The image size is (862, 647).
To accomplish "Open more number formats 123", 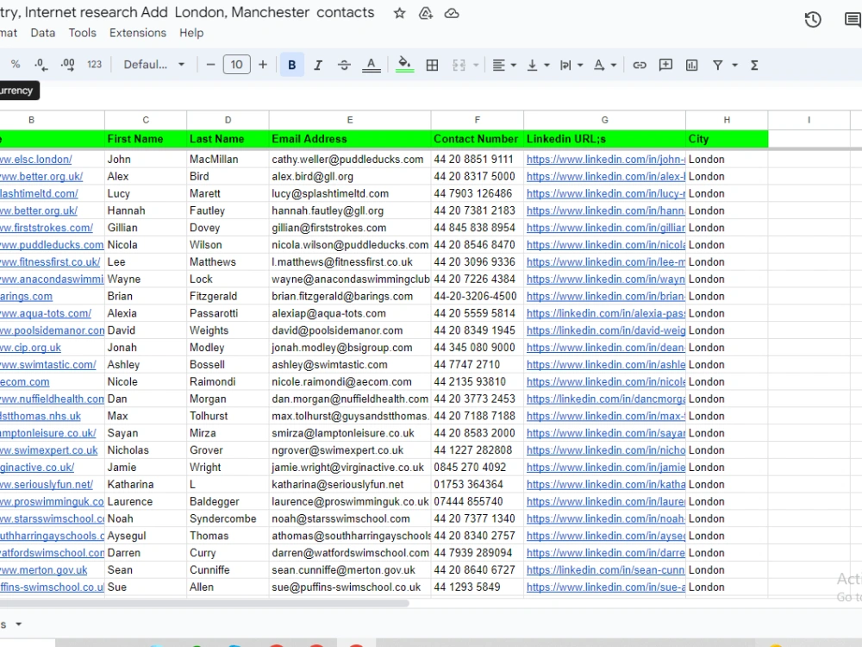I will click(95, 65).
